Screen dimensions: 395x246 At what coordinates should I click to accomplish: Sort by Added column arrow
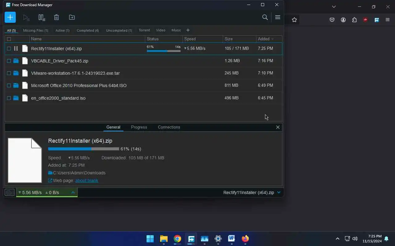272,39
